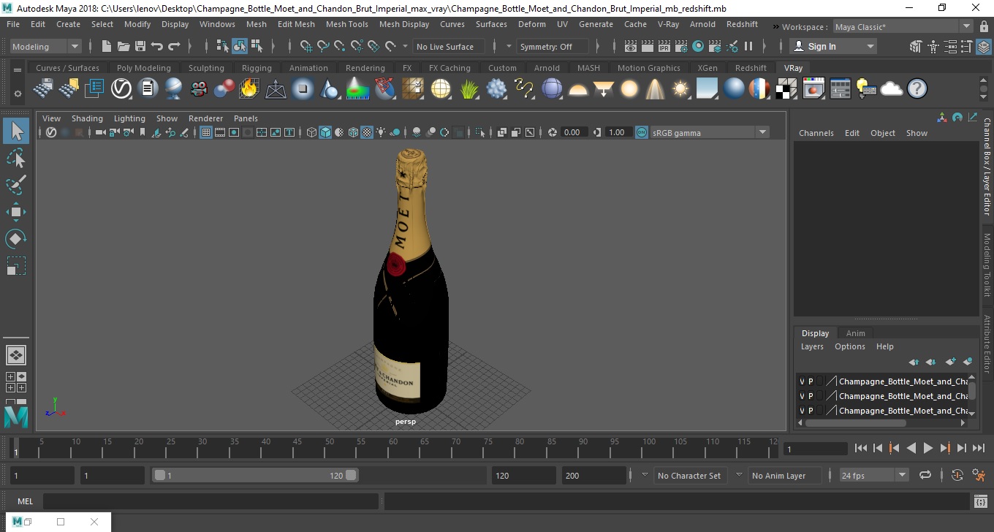994x532 pixels.
Task: Toggle textured display checker icon in viewport
Action: pos(367,132)
